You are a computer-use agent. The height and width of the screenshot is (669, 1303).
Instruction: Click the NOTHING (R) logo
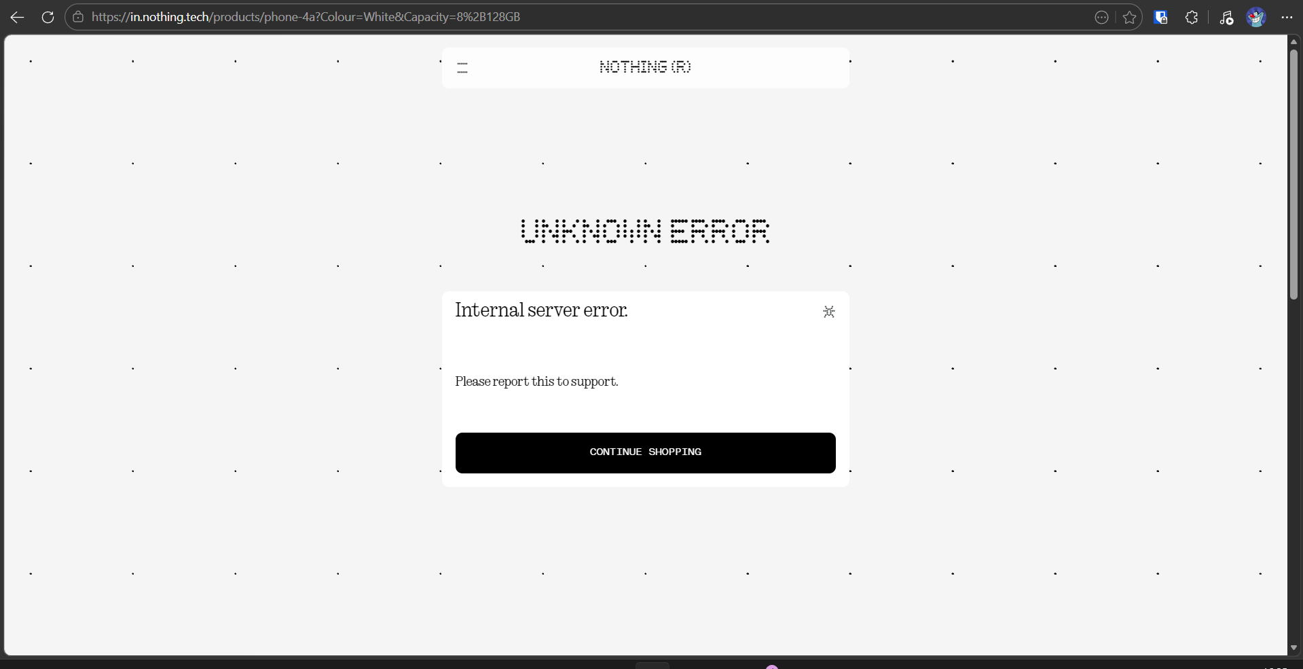coord(645,67)
